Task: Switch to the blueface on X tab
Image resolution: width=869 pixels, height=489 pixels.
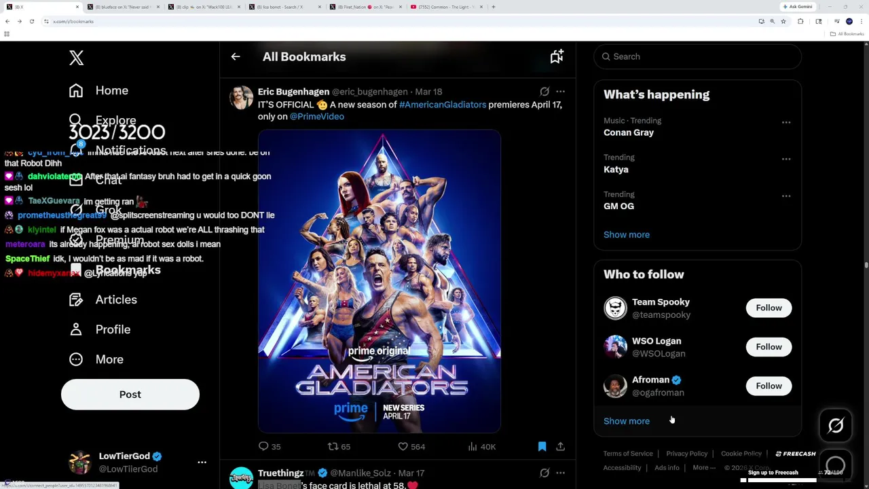Action: [x=123, y=7]
